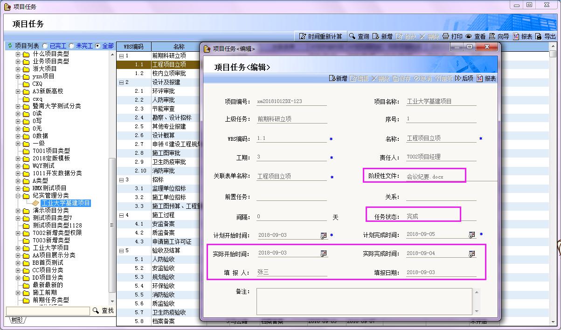This screenshot has height=330, width=561.
Task: Open calendar picker for 实际完成时间
Action: coord(472,254)
